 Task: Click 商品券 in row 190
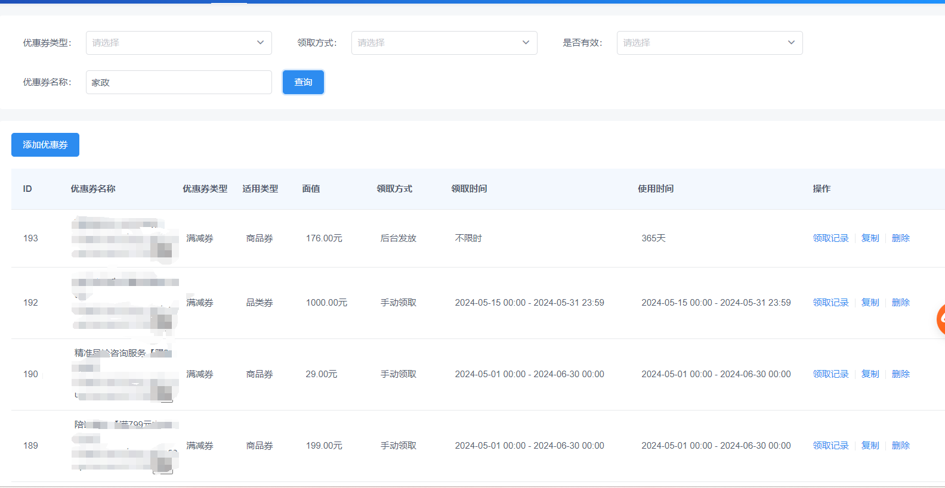(260, 374)
